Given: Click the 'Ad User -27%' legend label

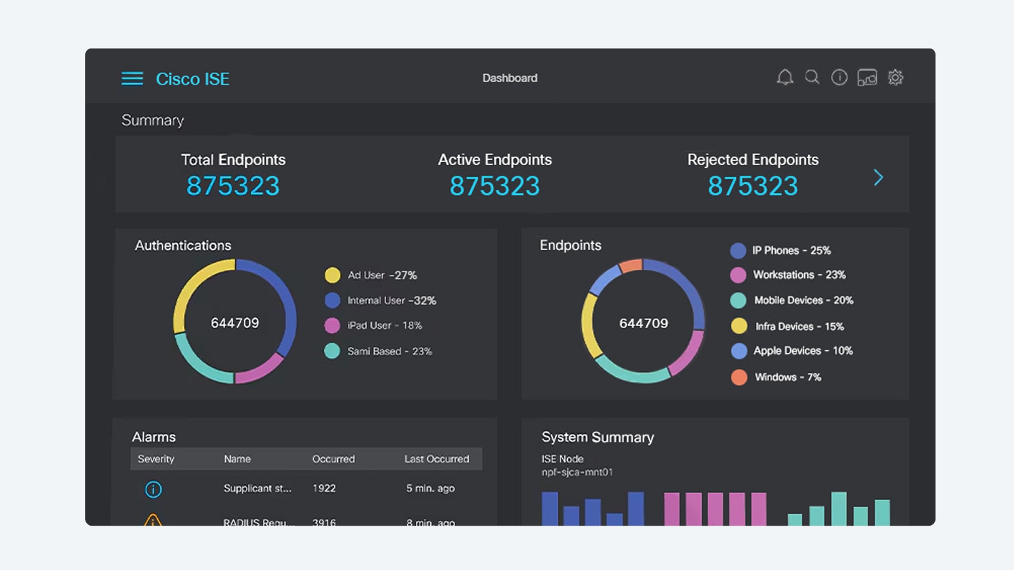Looking at the screenshot, I should pos(382,275).
